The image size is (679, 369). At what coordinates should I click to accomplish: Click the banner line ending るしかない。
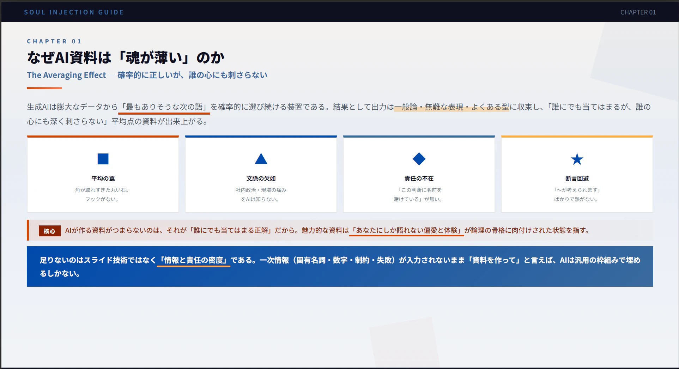click(60, 274)
